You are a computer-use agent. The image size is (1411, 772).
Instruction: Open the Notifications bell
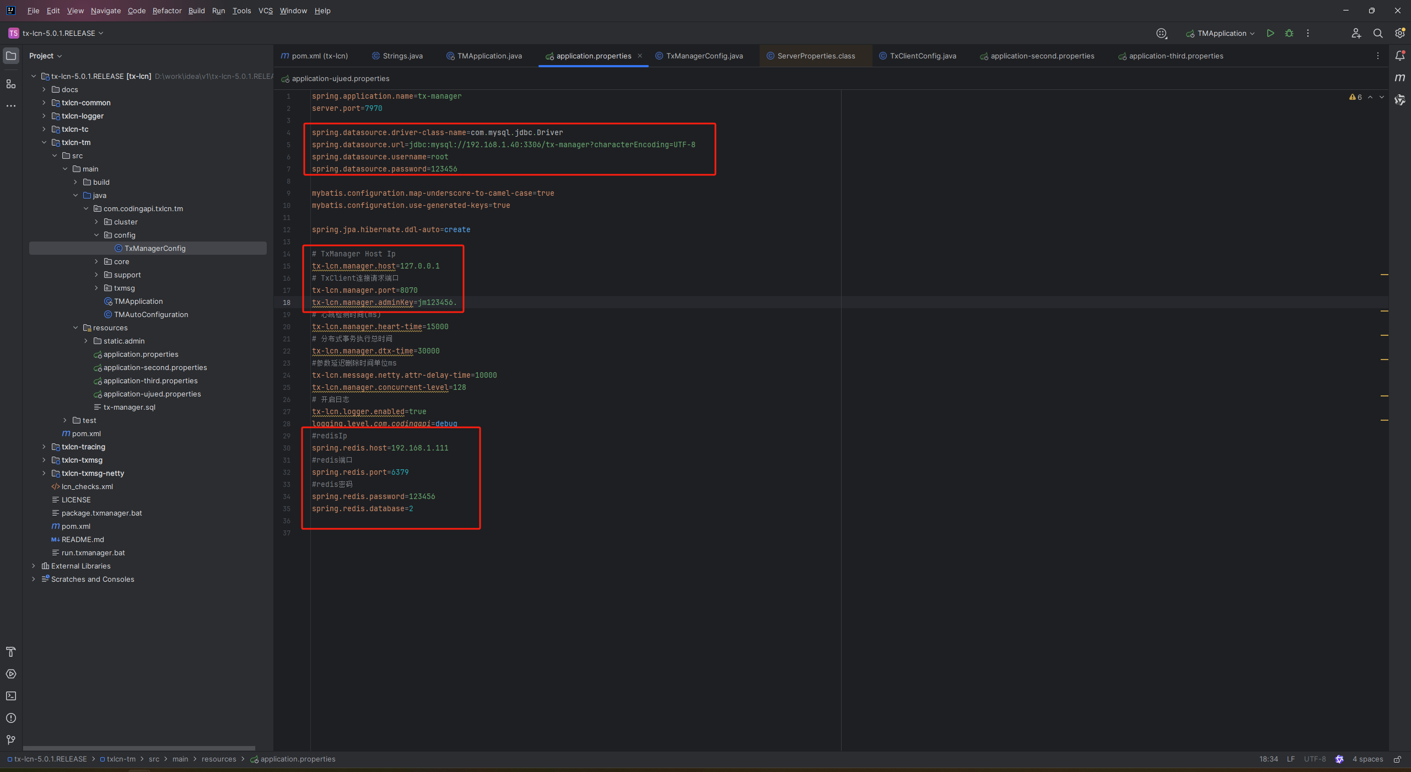click(1399, 56)
